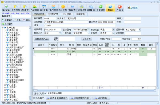Expand 浙江省 tree node
The image size is (160, 105).
point(5,95)
